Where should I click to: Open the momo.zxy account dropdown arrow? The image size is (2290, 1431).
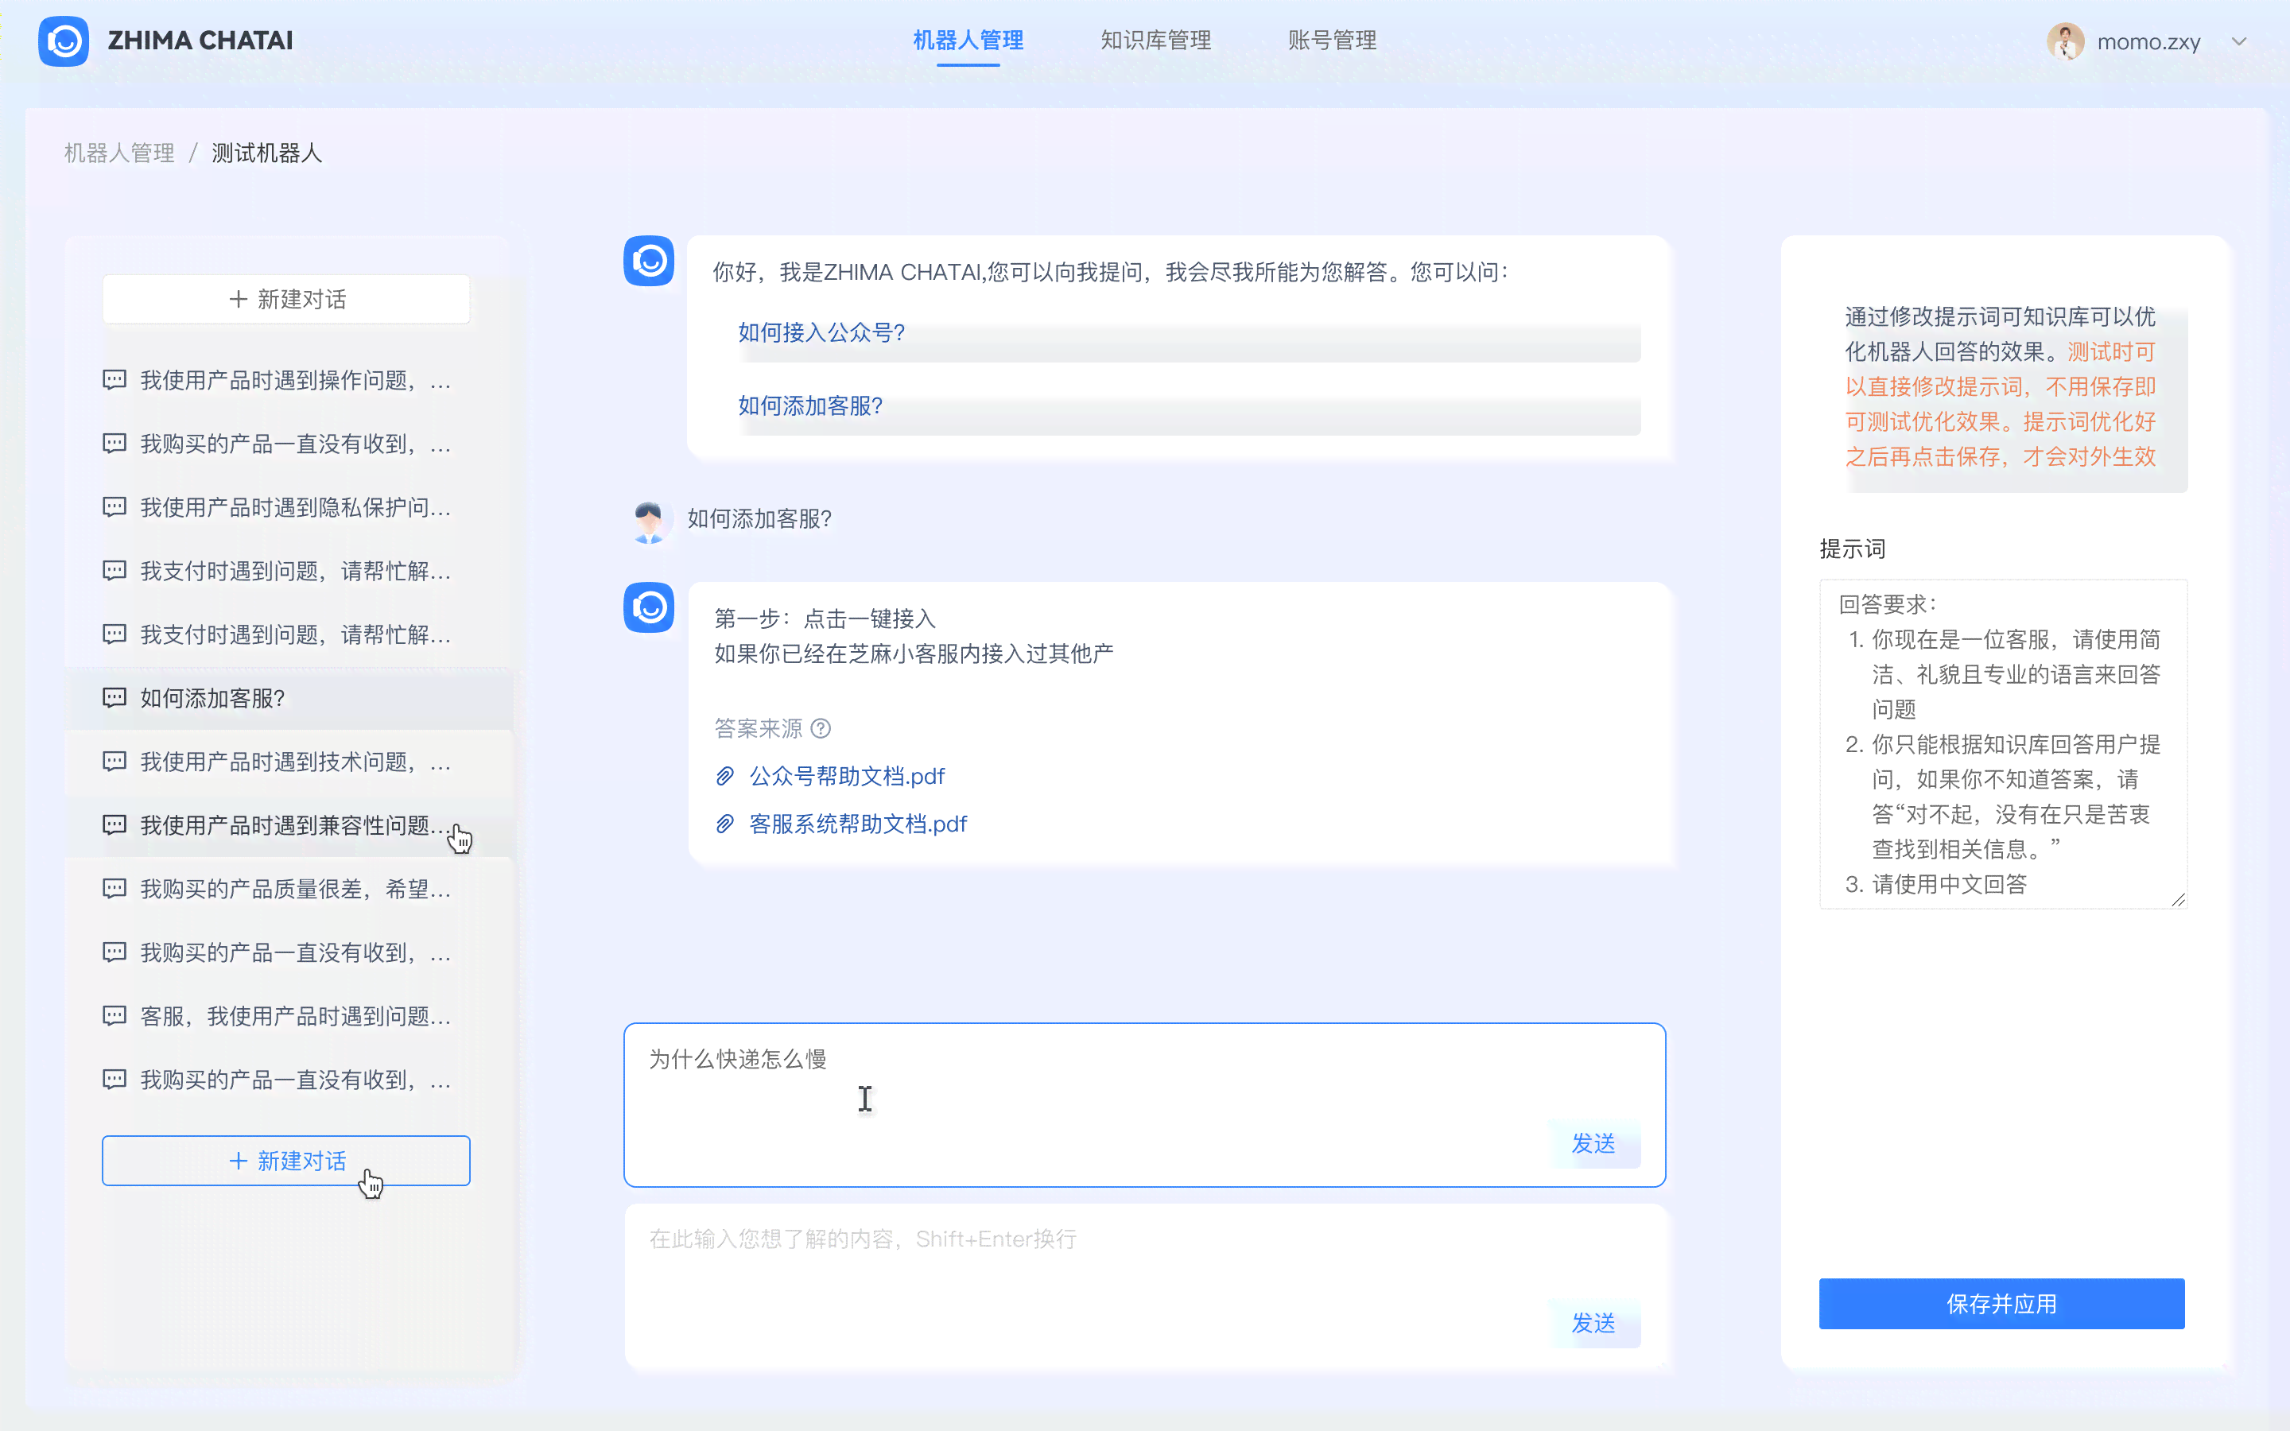(x=2239, y=41)
